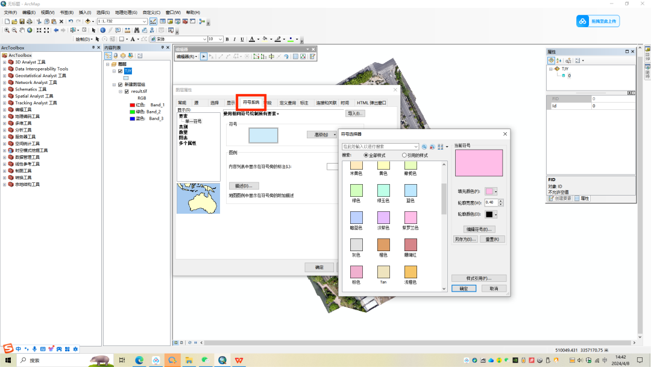The width and height of the screenshot is (651, 367).
Task: Click the Print icon in the standard toolbar
Action: coord(30,21)
